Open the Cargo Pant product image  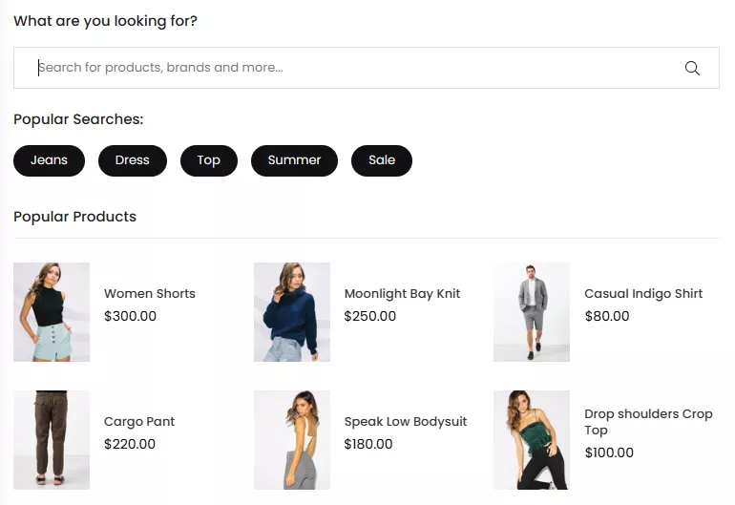click(52, 440)
